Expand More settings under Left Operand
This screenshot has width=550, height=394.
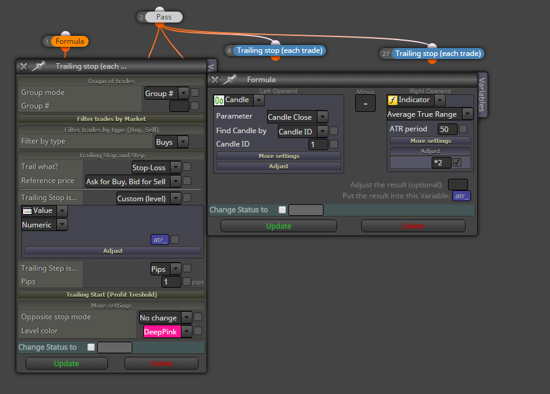[279, 156]
